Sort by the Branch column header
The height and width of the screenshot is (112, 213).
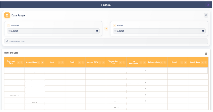[174, 62]
